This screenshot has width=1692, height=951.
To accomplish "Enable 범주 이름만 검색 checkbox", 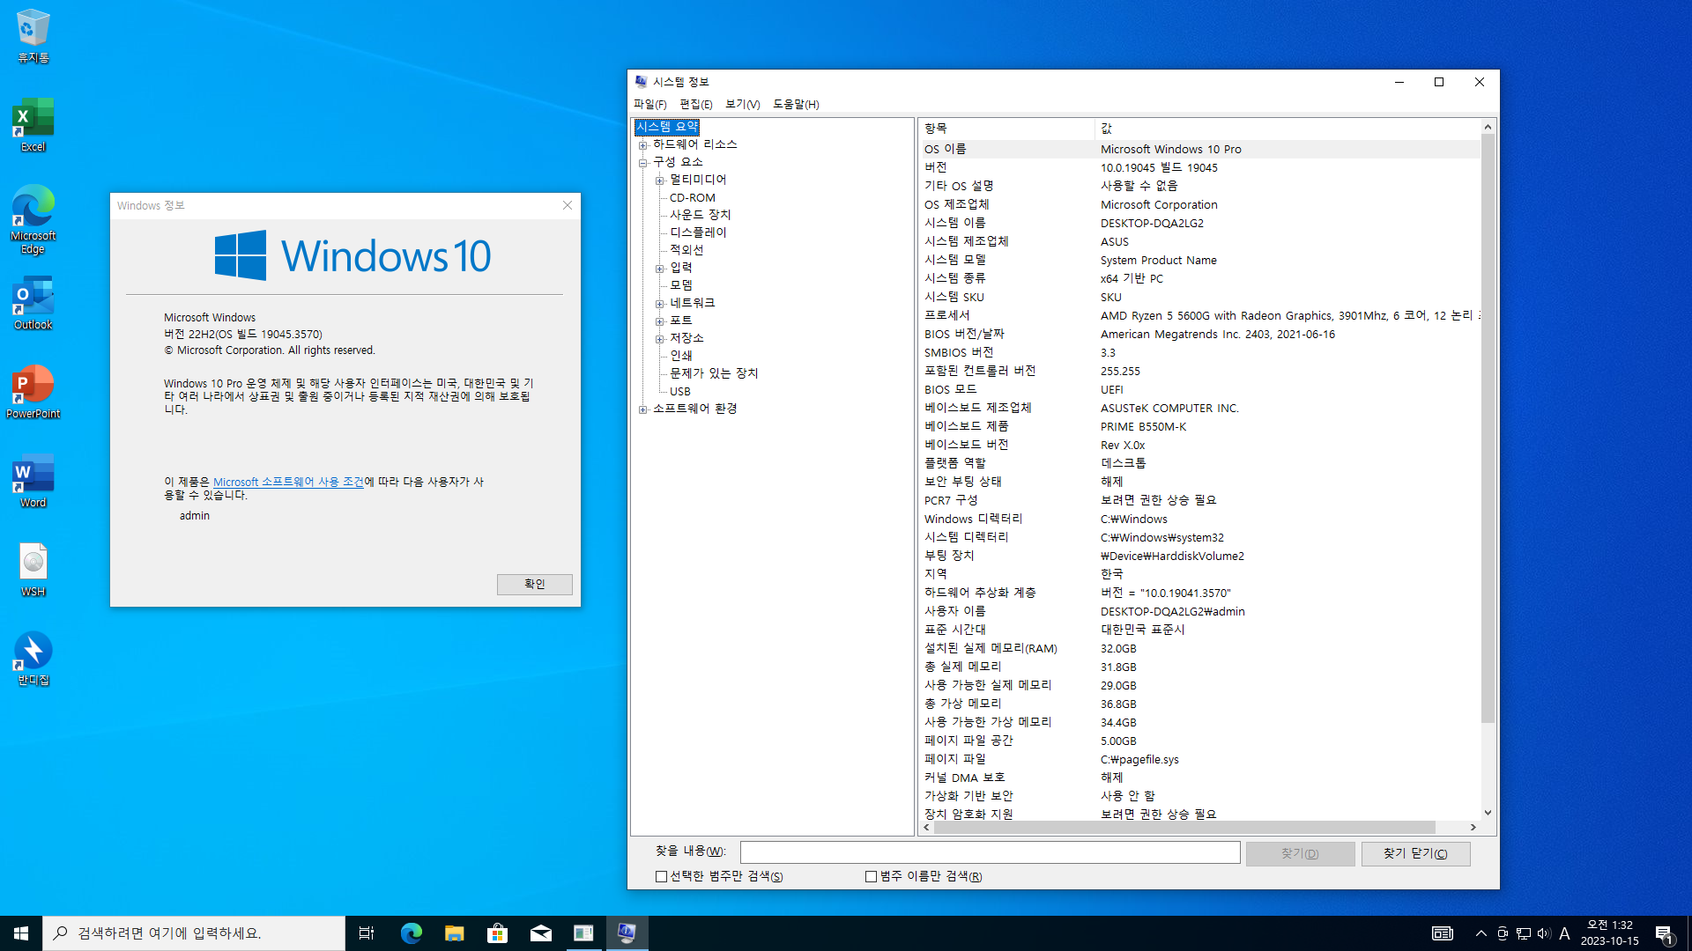I will tap(871, 877).
